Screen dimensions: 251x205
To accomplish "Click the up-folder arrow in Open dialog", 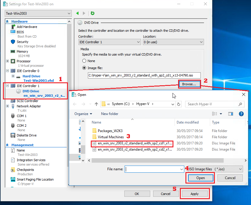I will pos(96,104).
